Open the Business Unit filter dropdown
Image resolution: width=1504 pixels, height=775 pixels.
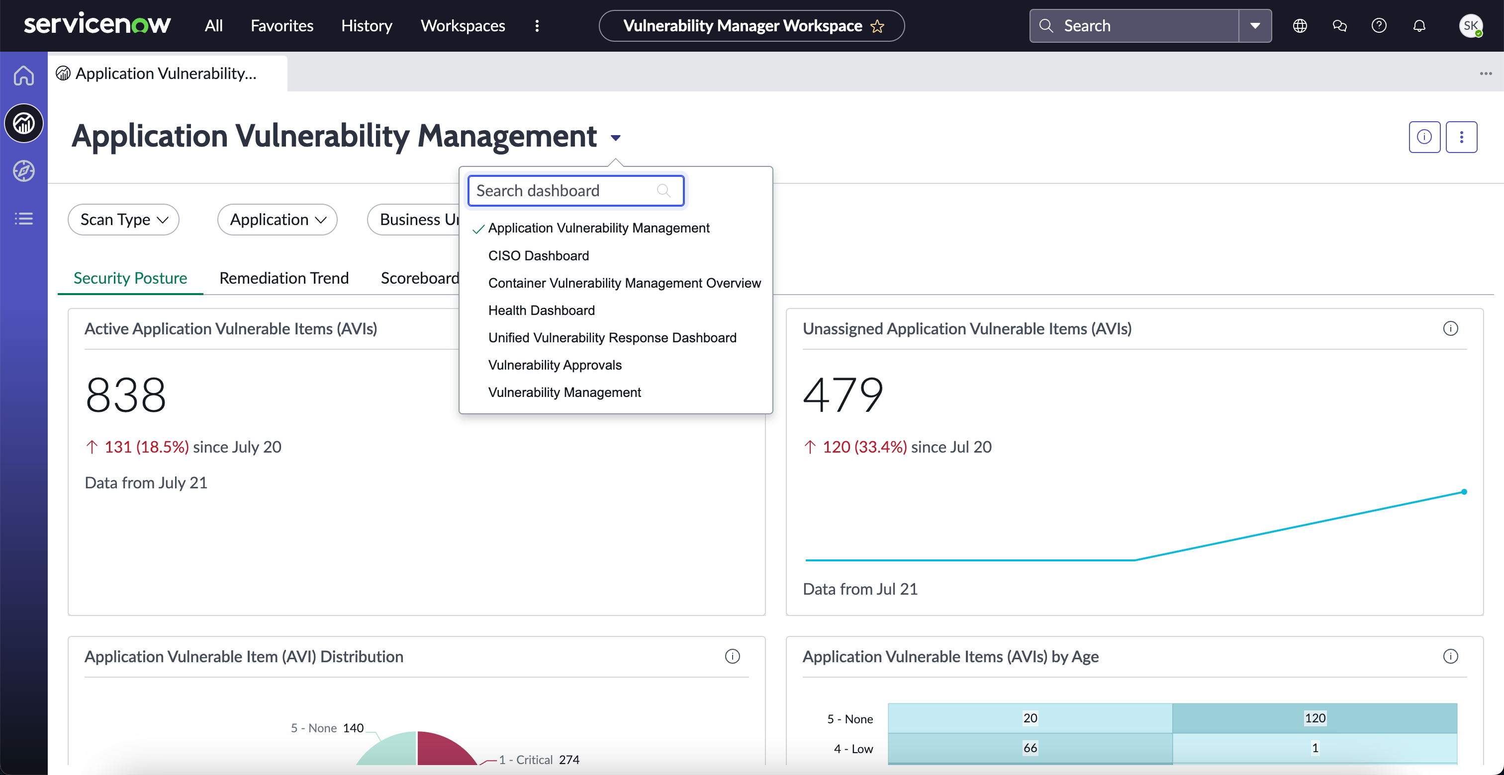(x=413, y=219)
